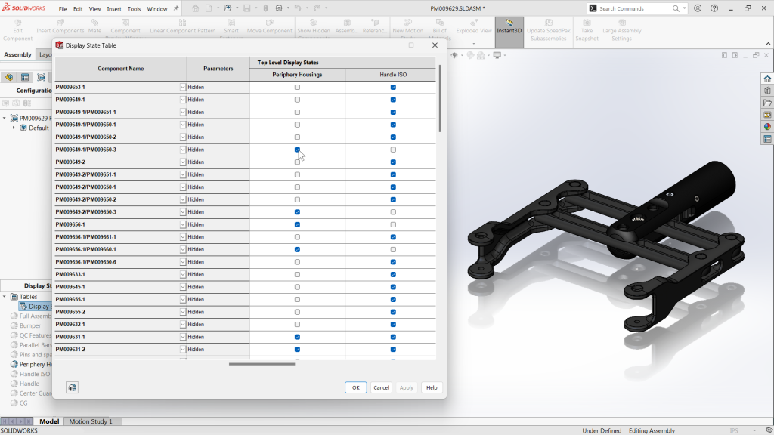Open the Parameters dropdown for PM009649-1
The height and width of the screenshot is (435, 774).
tap(181, 99)
